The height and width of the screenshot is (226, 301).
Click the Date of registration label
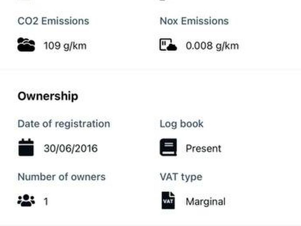(63, 124)
